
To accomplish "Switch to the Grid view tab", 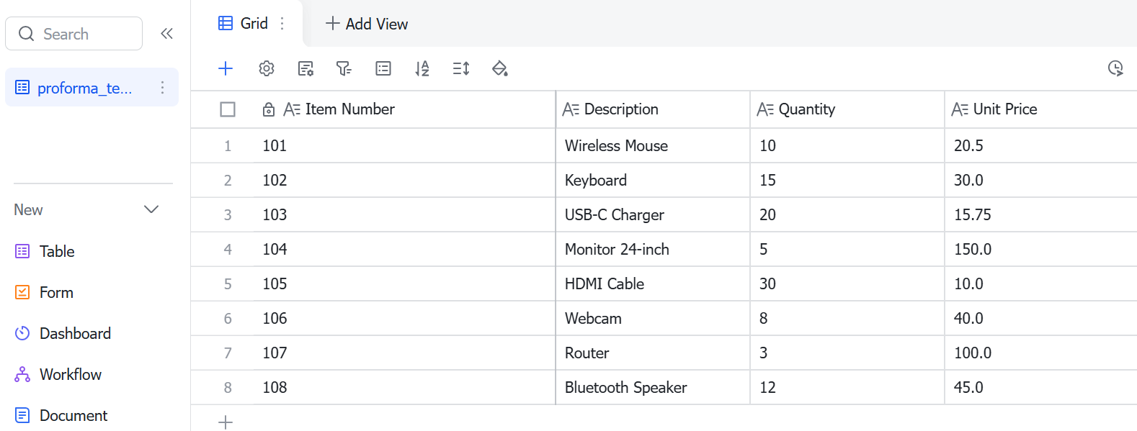I will click(244, 24).
